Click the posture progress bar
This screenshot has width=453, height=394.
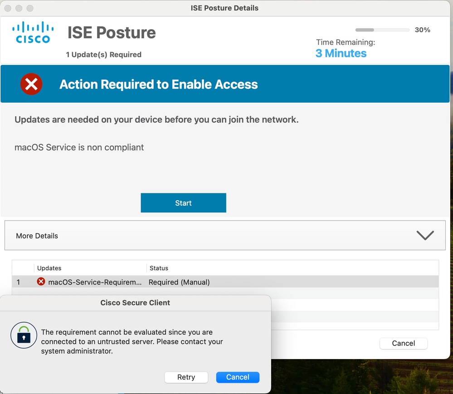(x=382, y=30)
